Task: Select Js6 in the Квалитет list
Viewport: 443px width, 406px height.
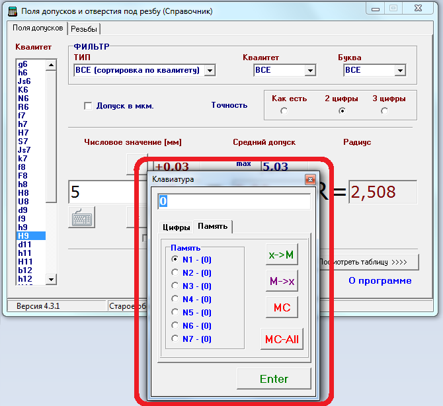Action: click(31, 81)
